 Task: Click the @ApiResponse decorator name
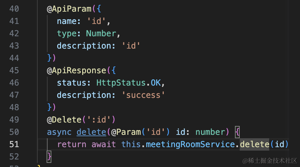77,70
